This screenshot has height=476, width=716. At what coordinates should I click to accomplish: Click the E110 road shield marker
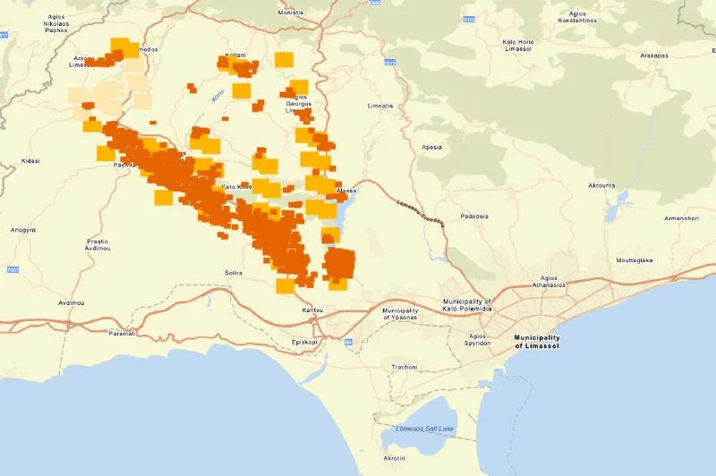(467, 19)
